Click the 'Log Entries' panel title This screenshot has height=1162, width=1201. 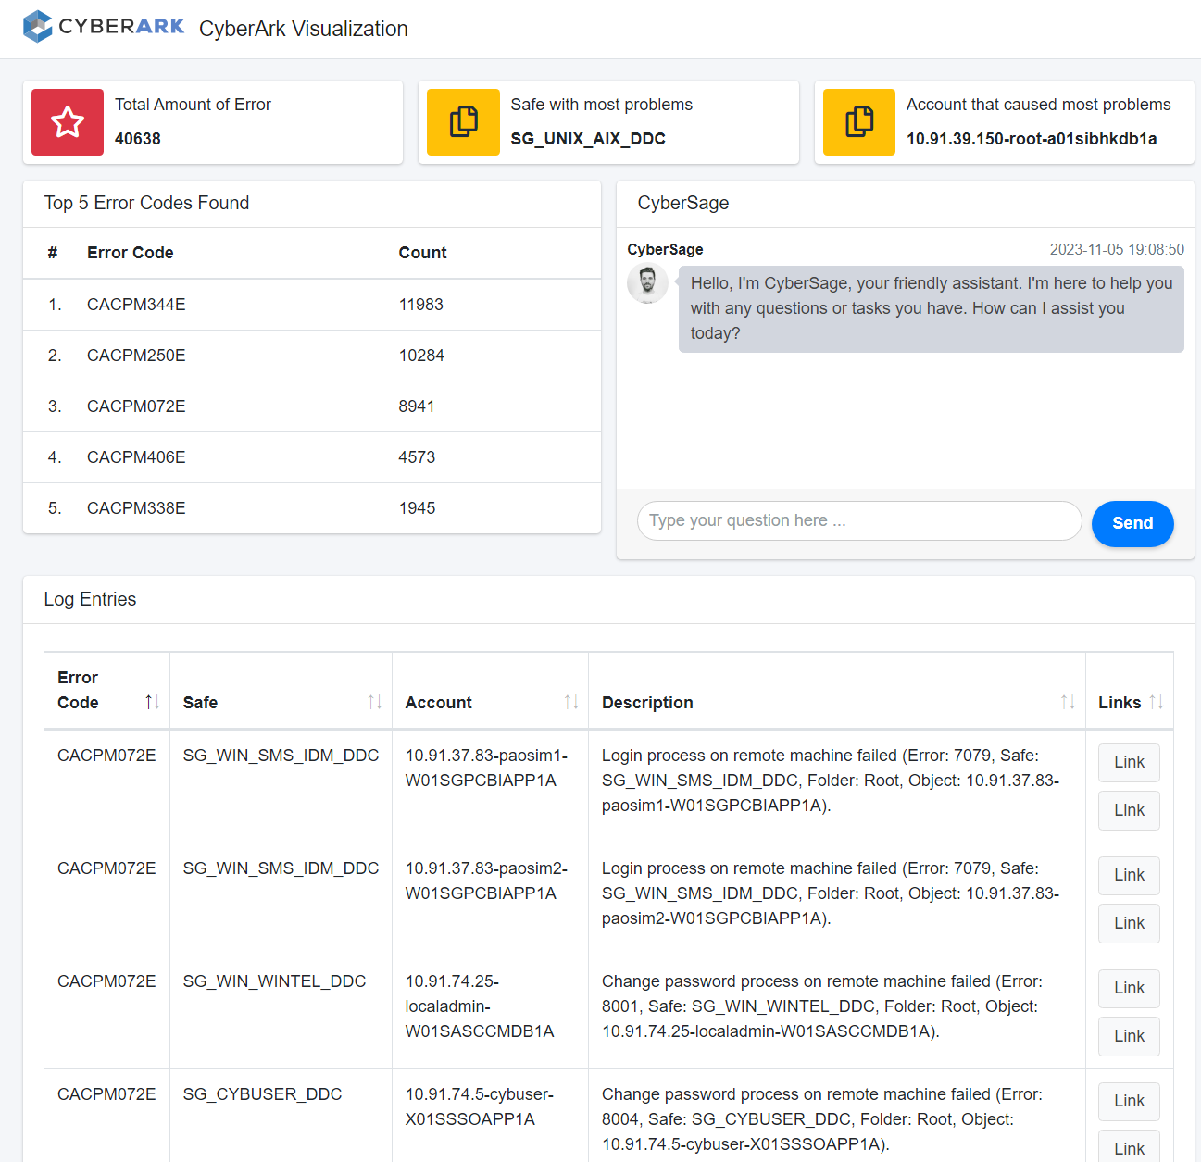pos(90,599)
